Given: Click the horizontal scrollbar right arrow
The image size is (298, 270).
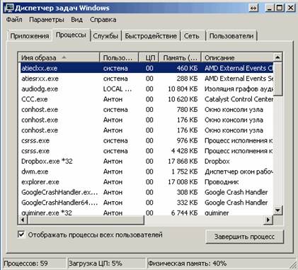Looking at the screenshot, I should [x=268, y=220].
